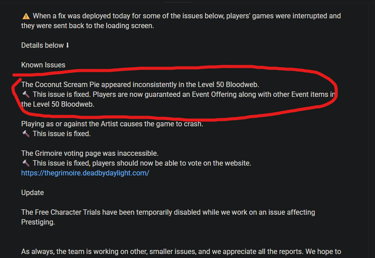Image resolution: width=375 pixels, height=258 pixels.
Task: Click the yellow warning triangle emoji
Action: click(x=26, y=16)
